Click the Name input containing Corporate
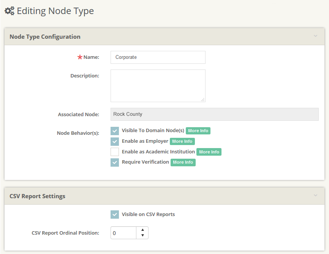The height and width of the screenshot is (254, 329). [158, 57]
